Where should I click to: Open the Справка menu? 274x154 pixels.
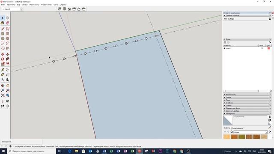coord(63,5)
